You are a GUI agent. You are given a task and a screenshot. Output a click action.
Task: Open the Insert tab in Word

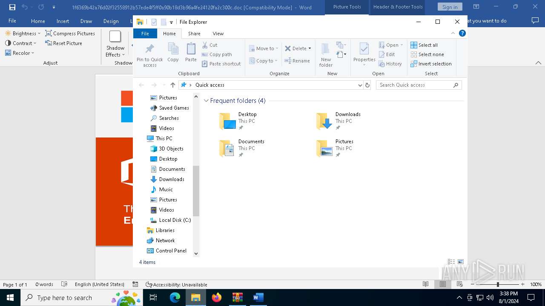coord(63,21)
